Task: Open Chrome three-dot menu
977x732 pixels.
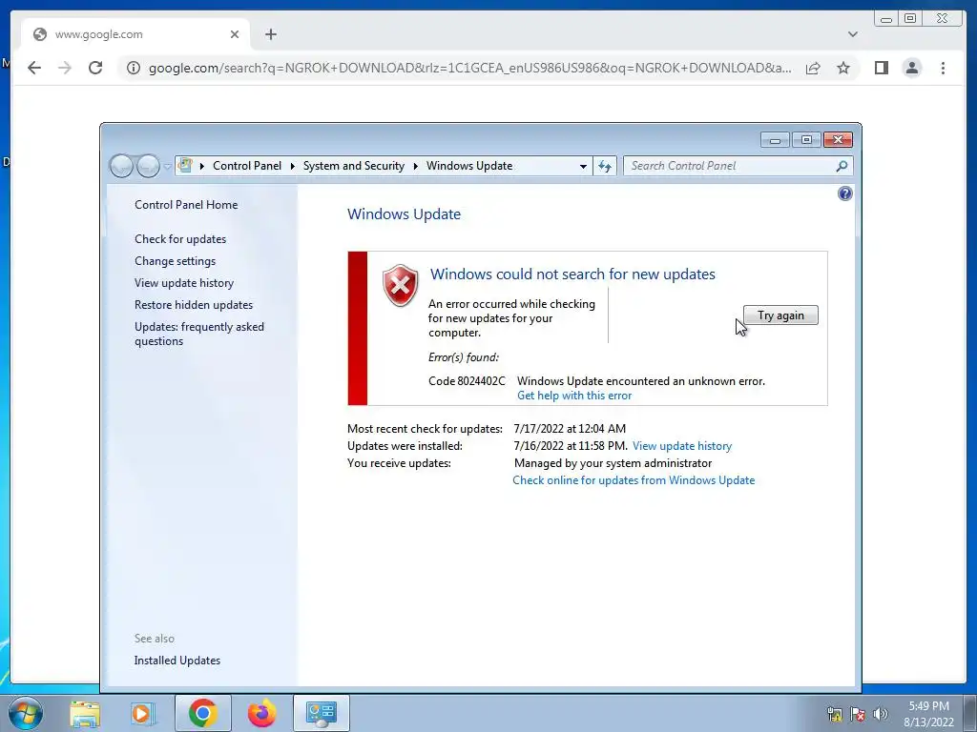Action: click(943, 68)
